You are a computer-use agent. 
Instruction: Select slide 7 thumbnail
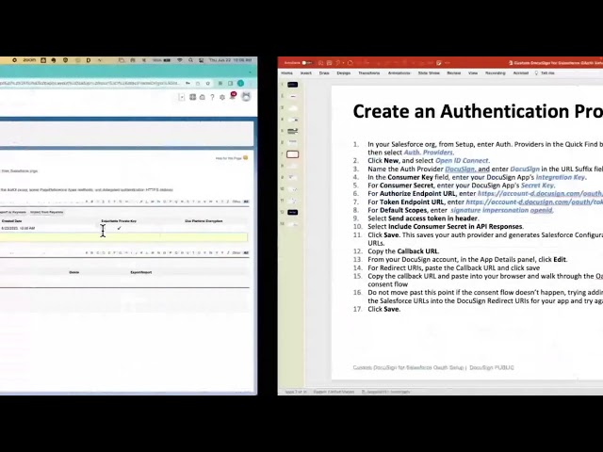pos(293,154)
